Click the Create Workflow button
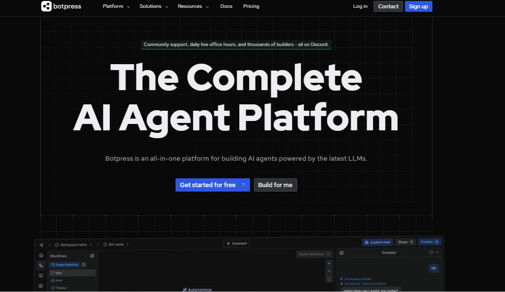 [65, 265]
